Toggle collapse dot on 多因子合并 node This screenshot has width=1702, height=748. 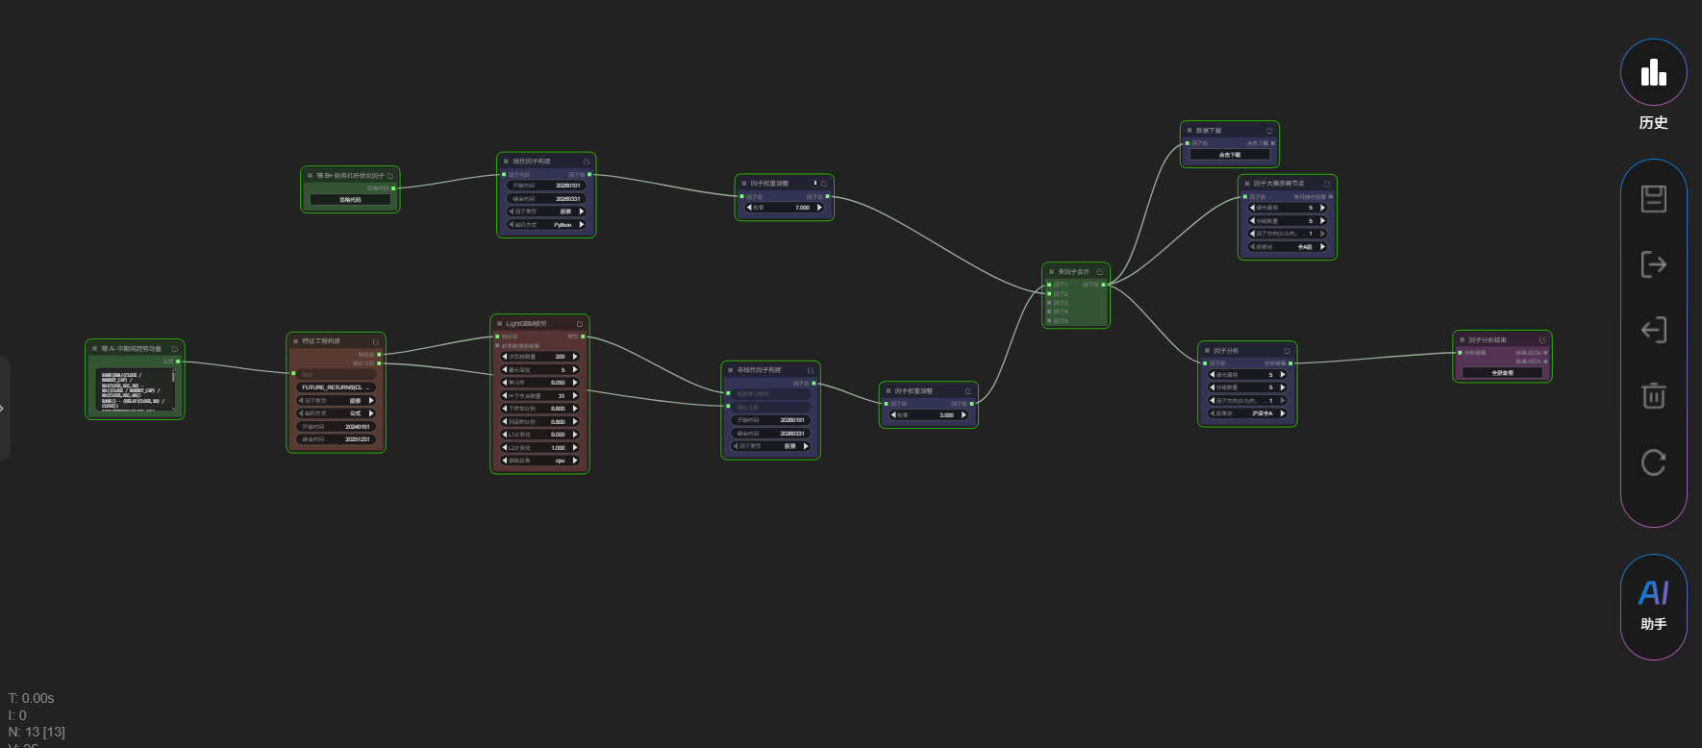pos(1051,272)
